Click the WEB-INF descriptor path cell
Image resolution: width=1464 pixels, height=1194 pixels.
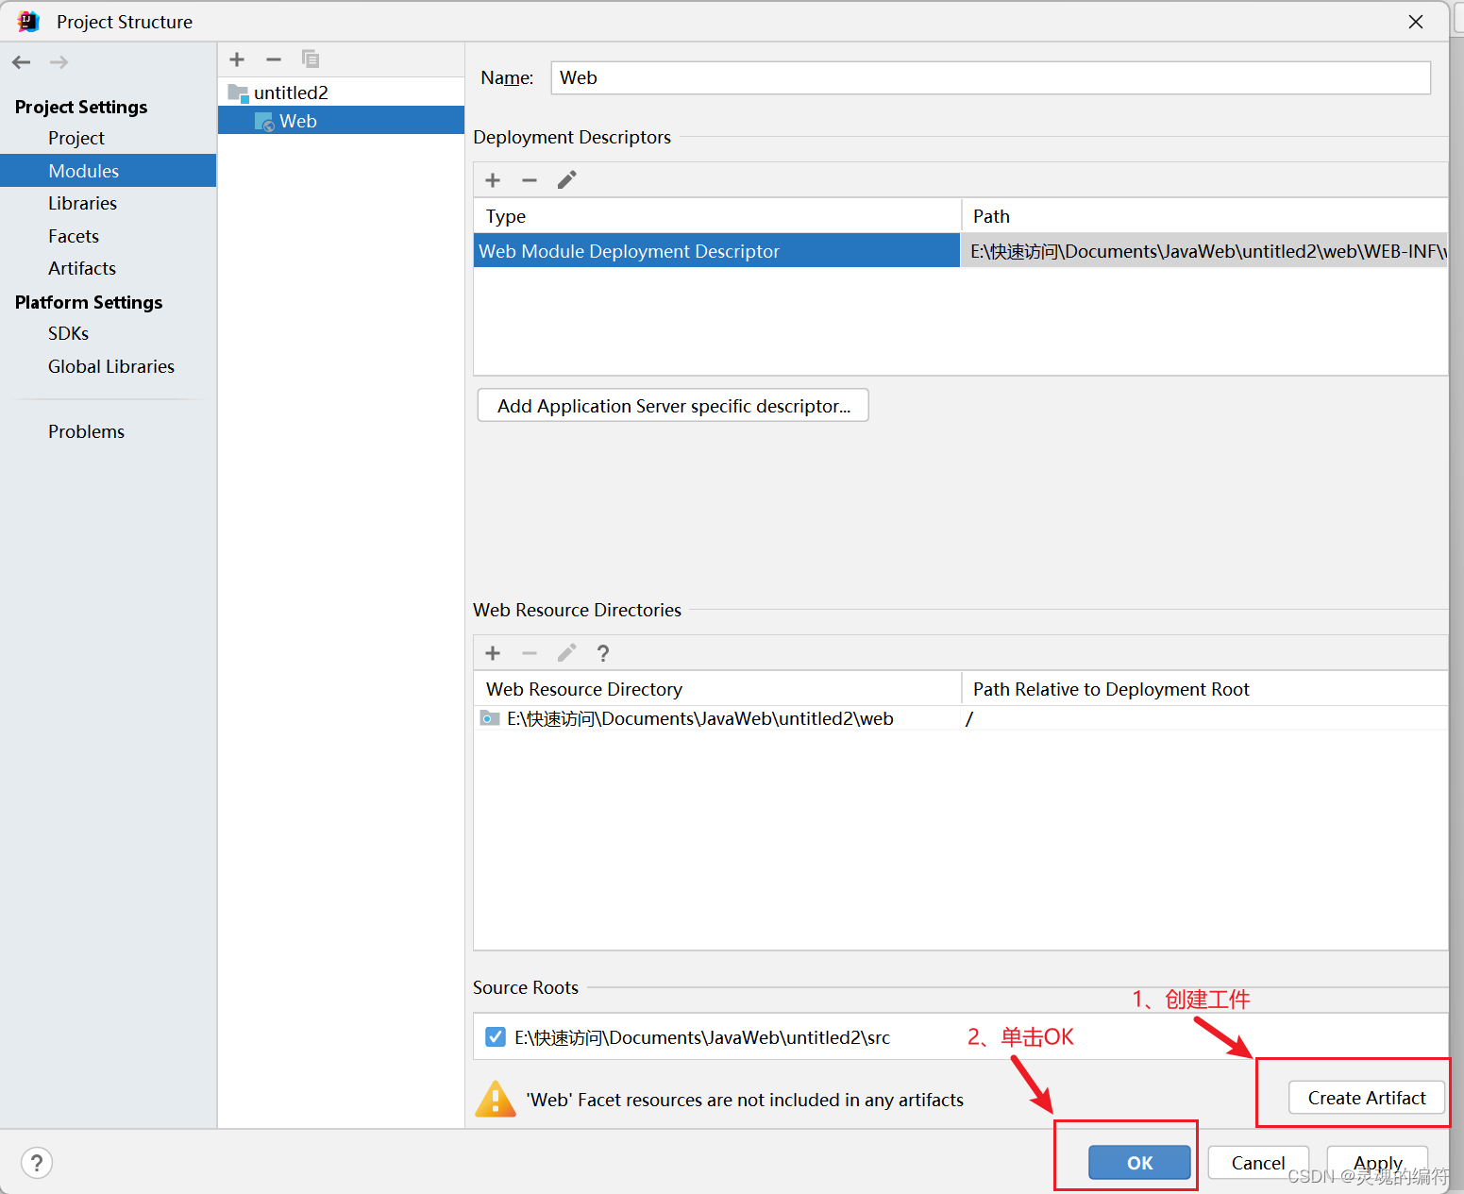[1204, 251]
